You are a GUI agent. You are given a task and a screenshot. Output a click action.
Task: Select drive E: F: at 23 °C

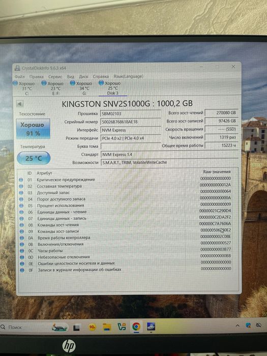click(x=53, y=88)
